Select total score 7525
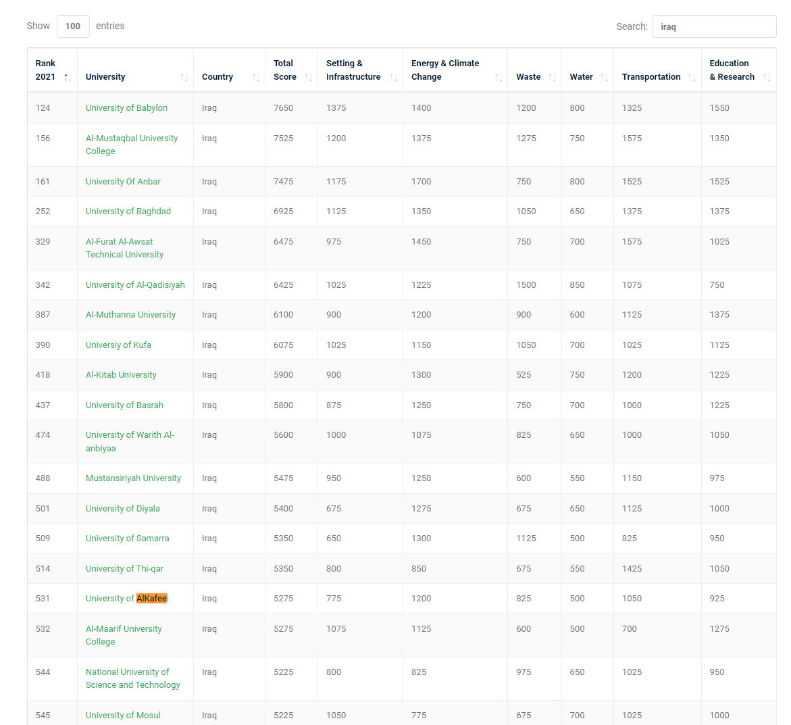The image size is (791, 725). pos(284,139)
